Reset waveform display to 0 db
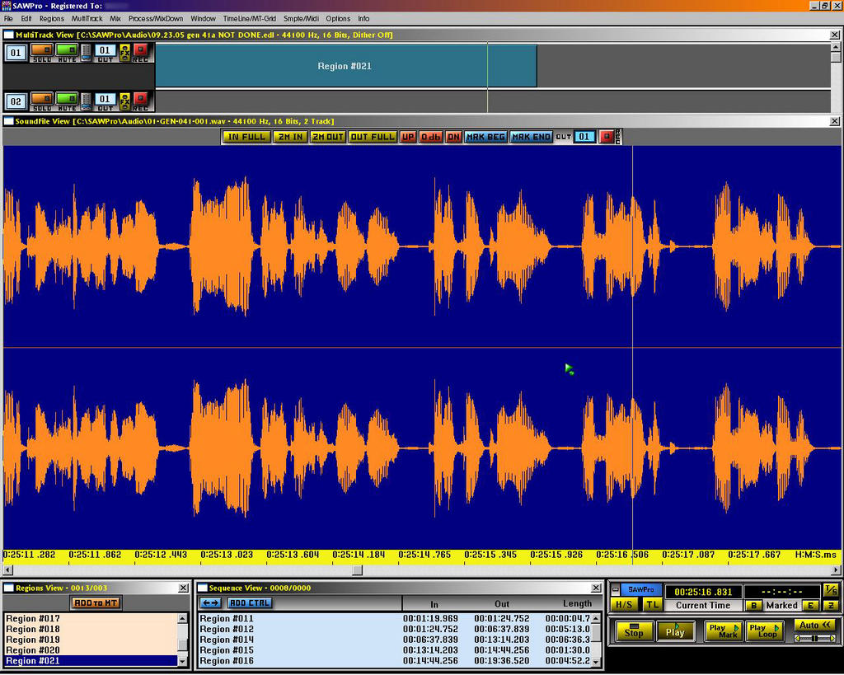This screenshot has width=844, height=675. click(430, 137)
